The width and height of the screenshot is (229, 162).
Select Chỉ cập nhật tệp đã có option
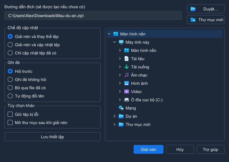[x=10, y=53]
